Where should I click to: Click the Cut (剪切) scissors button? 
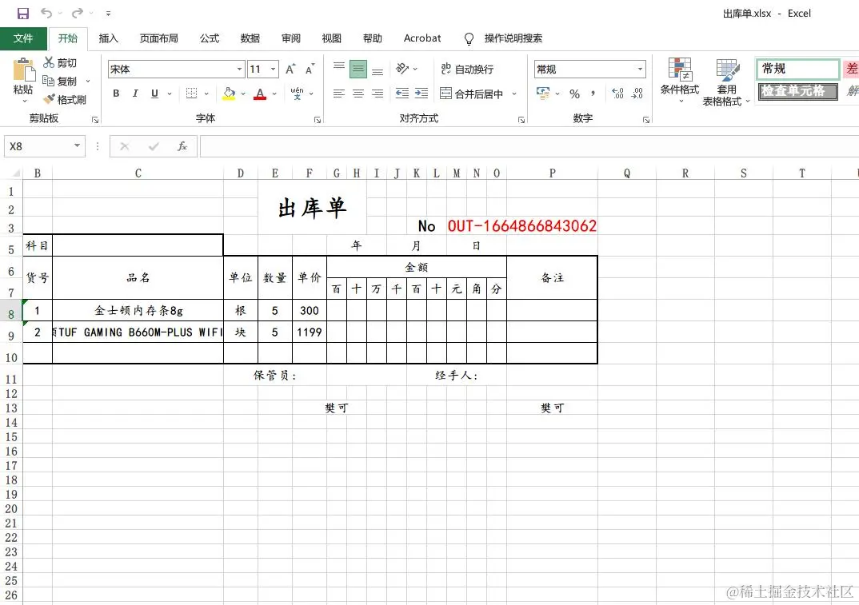60,62
